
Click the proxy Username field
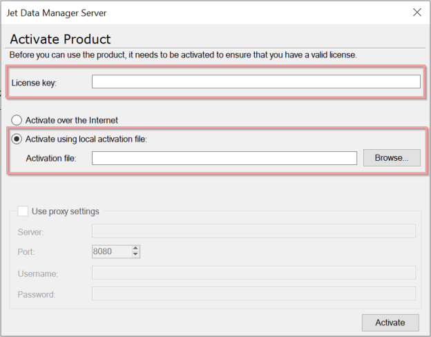[x=253, y=273]
